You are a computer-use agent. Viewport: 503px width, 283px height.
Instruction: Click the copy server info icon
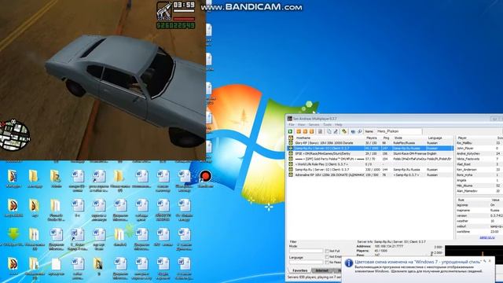329,131
